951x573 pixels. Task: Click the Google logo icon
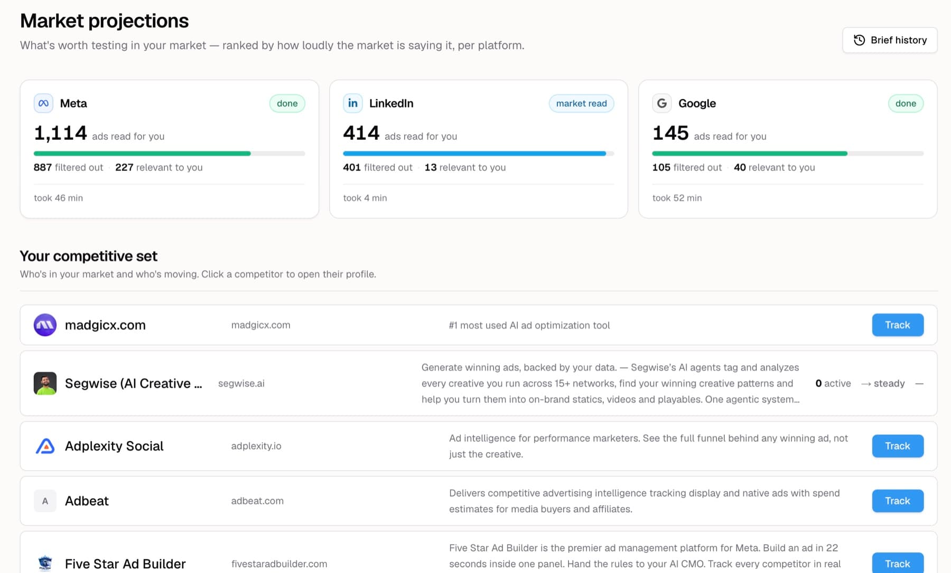pyautogui.click(x=662, y=103)
